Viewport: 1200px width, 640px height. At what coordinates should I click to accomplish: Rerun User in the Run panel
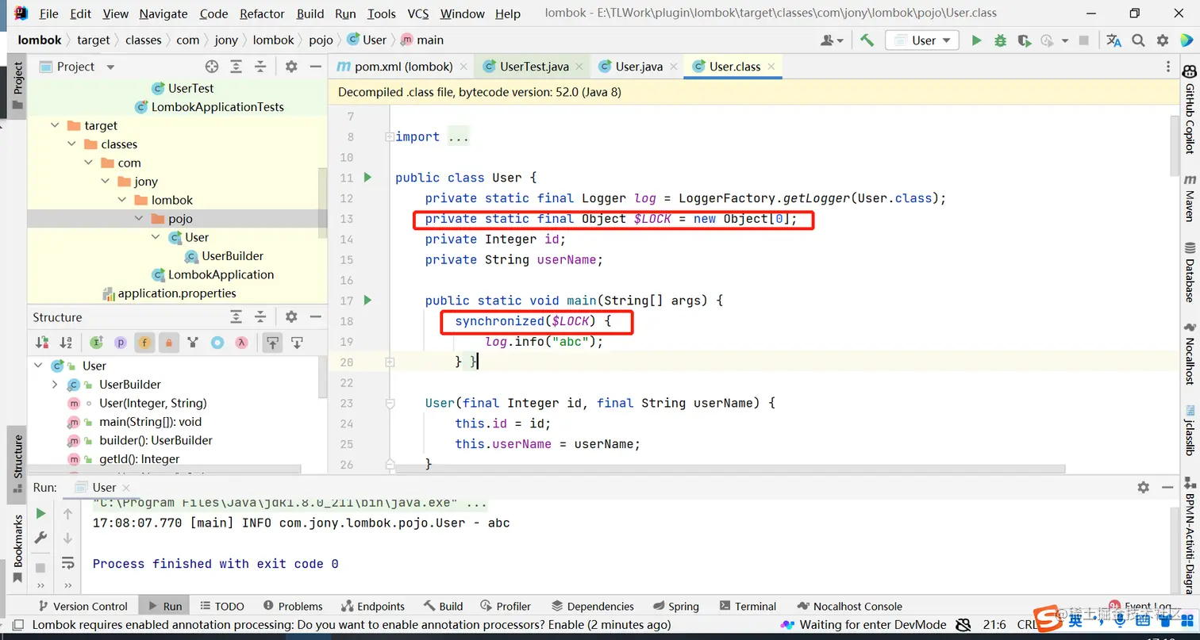pyautogui.click(x=40, y=514)
